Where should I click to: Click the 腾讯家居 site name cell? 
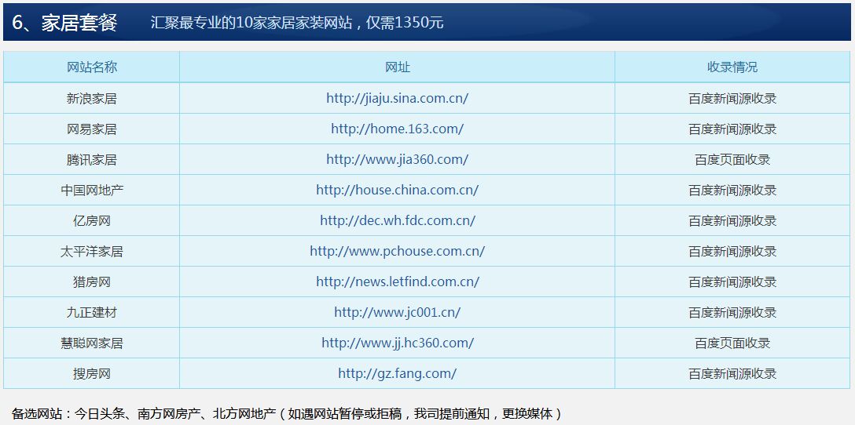(92, 160)
